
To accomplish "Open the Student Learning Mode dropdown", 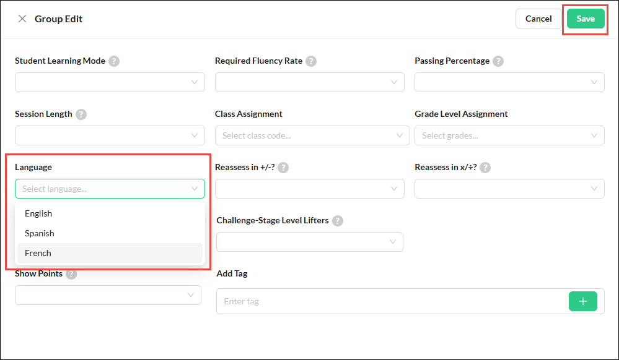I will (x=110, y=82).
